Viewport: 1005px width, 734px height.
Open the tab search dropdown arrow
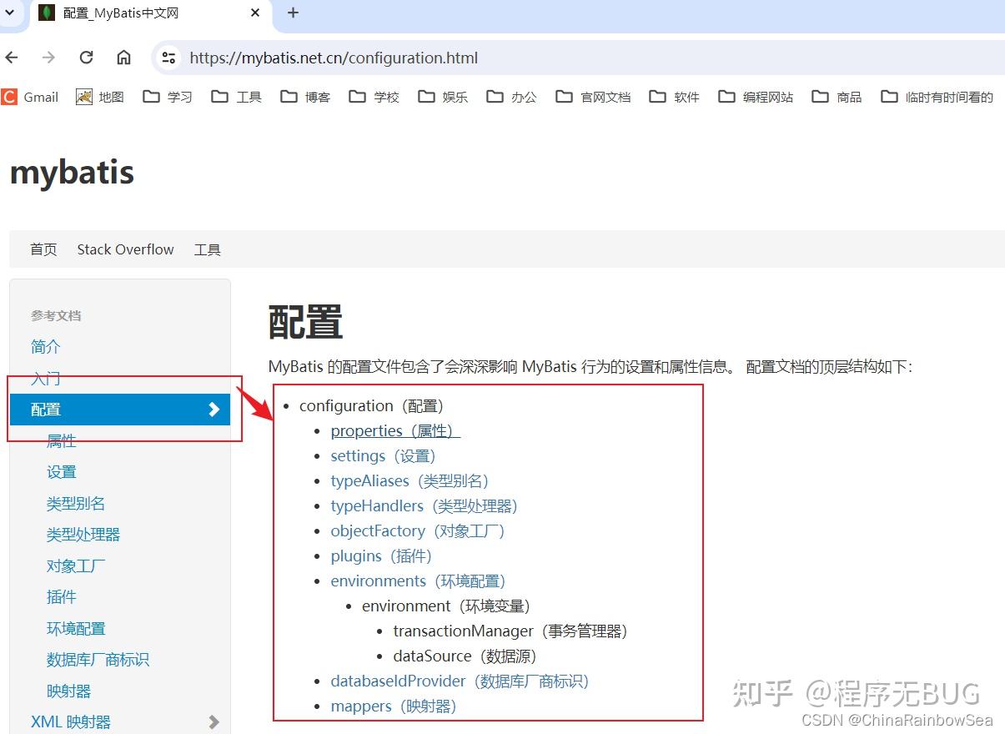tap(8, 13)
